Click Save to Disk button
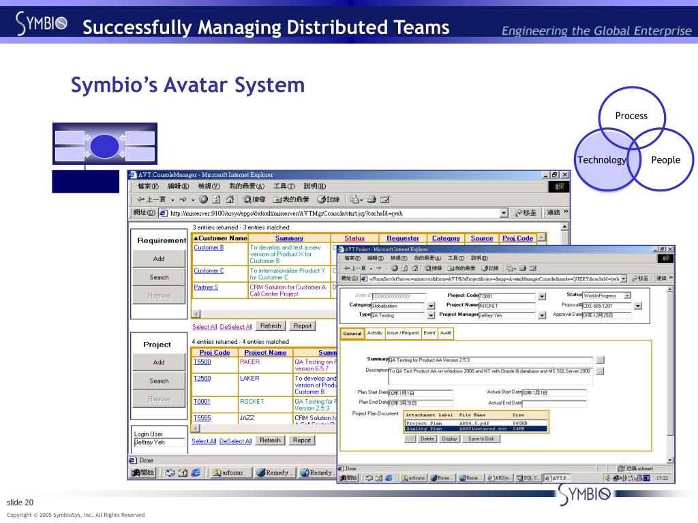 coord(481,439)
